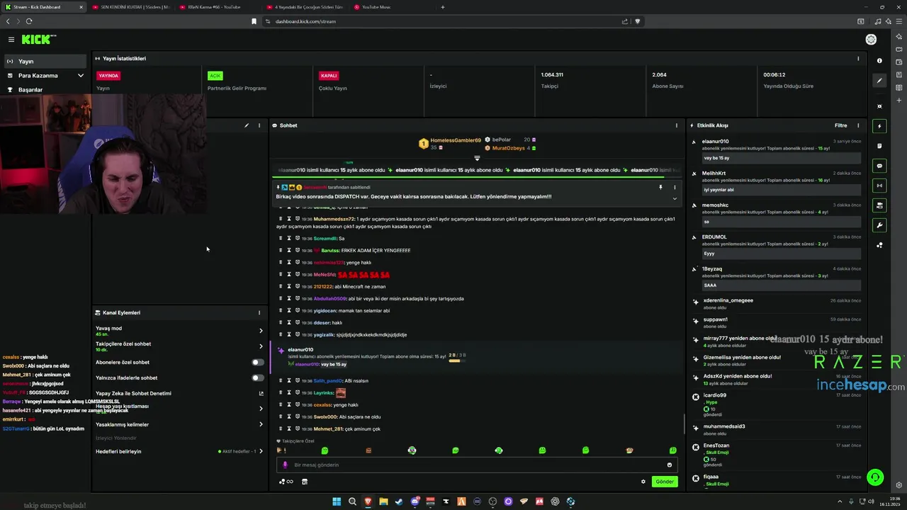The height and width of the screenshot is (510, 907).
Task: Toggle the broadcast signal panel icon
Action: [x=879, y=186]
